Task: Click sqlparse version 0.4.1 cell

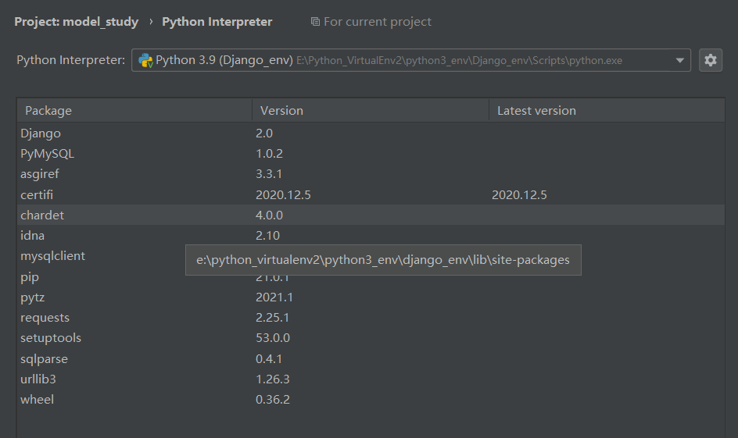Action: click(x=269, y=358)
